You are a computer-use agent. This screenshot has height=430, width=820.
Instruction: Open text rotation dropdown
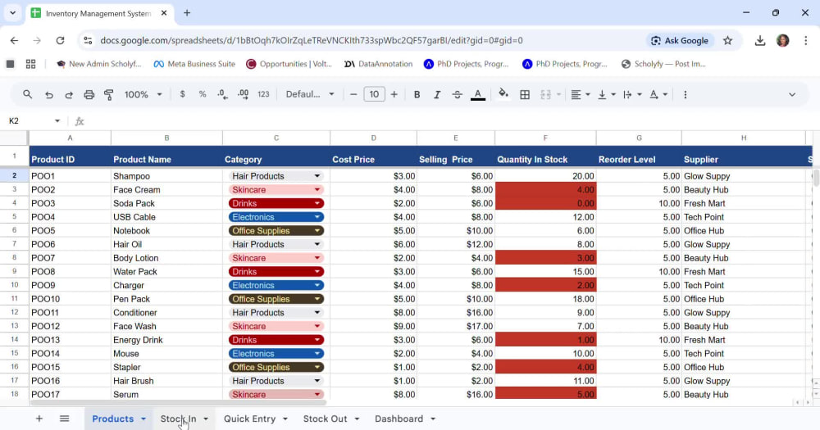point(658,94)
